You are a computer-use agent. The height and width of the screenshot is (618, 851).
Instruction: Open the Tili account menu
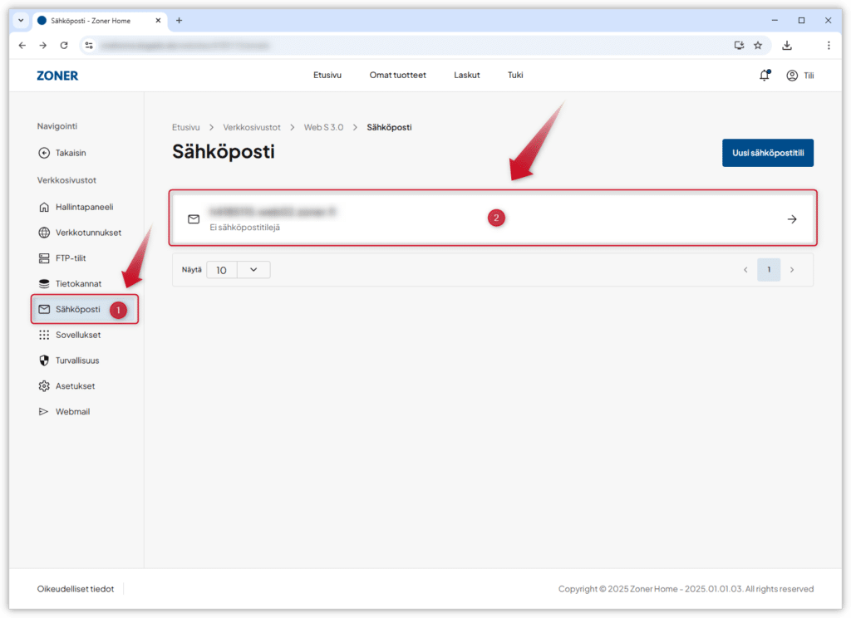799,75
